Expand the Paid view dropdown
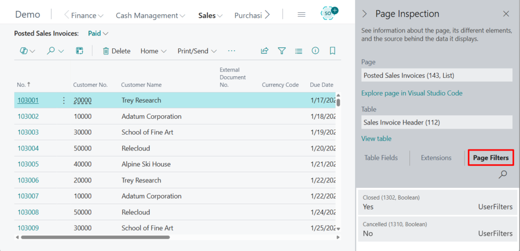The image size is (520, 251). [98, 33]
